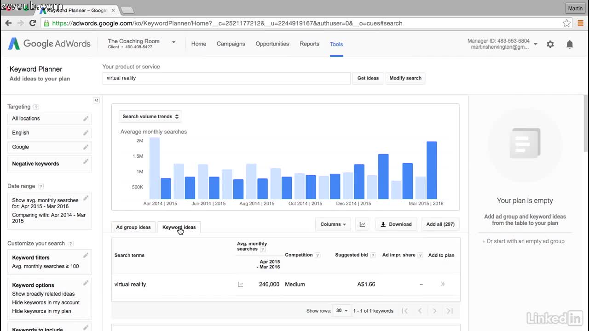Click Suggested bid column header

click(352, 255)
